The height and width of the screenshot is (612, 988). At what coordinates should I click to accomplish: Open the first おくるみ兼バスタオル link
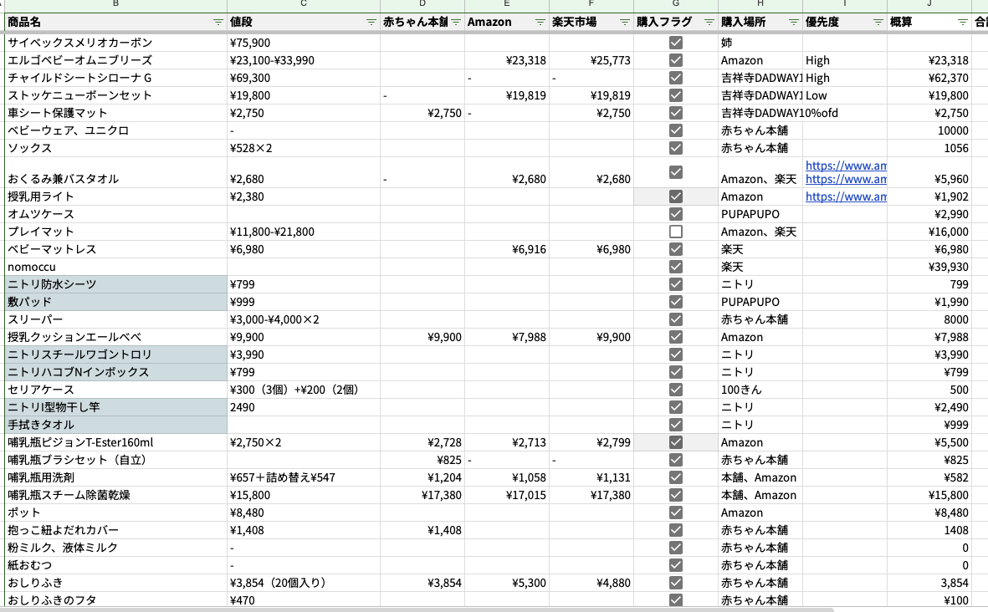point(846,166)
